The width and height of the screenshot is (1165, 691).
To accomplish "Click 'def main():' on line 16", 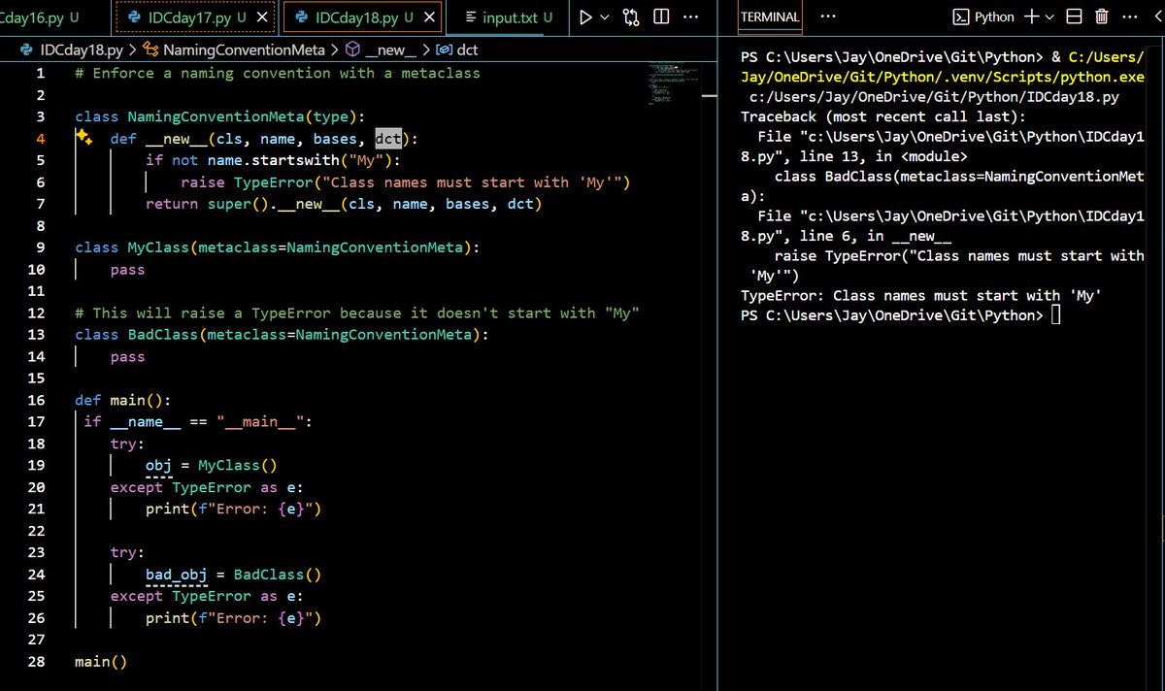I will click(122, 400).
